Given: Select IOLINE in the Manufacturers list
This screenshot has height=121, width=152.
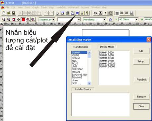Looking at the screenshot, I should 79,55.
